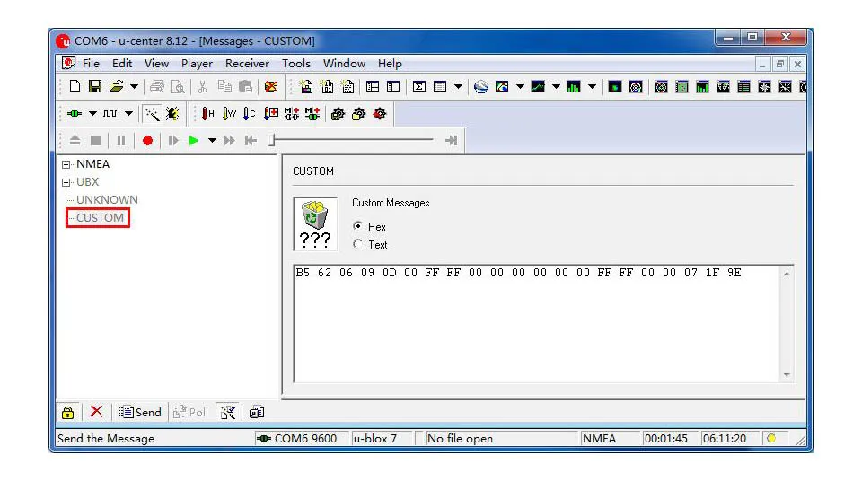Click the thermometer with red cross icon
The height and width of the screenshot is (481, 862).
pyautogui.click(x=270, y=114)
